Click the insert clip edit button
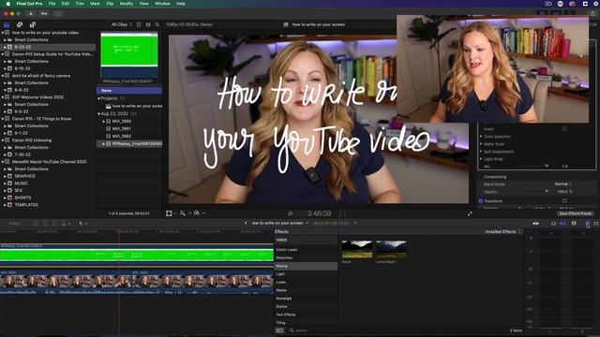 (45, 223)
